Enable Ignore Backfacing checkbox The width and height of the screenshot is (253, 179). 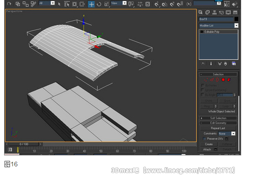tap(203, 90)
